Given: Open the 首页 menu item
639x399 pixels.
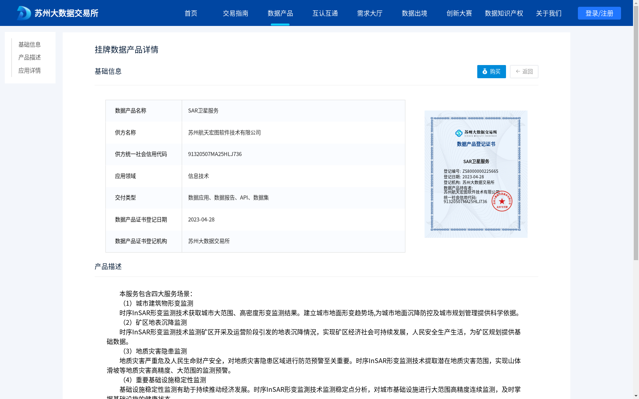Looking at the screenshot, I should click(191, 13).
